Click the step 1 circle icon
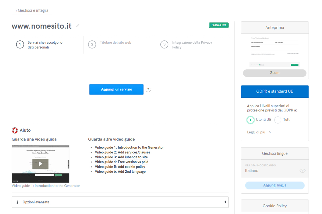 [20, 45]
